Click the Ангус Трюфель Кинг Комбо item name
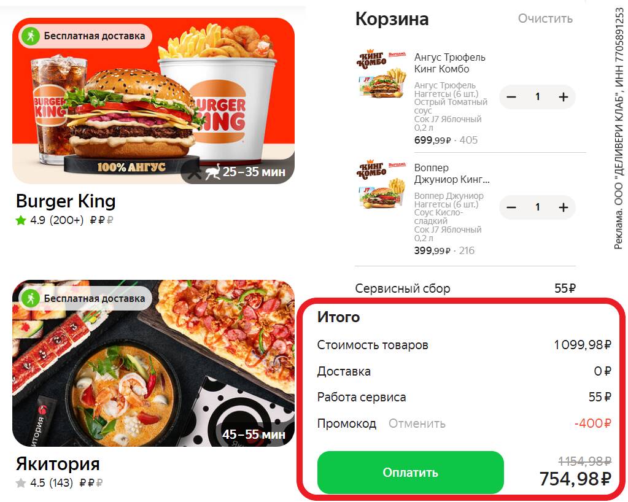628x502 pixels. (x=450, y=63)
